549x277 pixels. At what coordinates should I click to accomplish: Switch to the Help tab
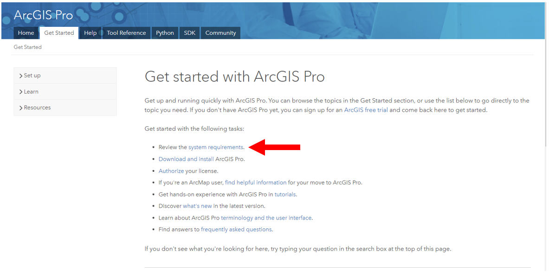(x=90, y=33)
